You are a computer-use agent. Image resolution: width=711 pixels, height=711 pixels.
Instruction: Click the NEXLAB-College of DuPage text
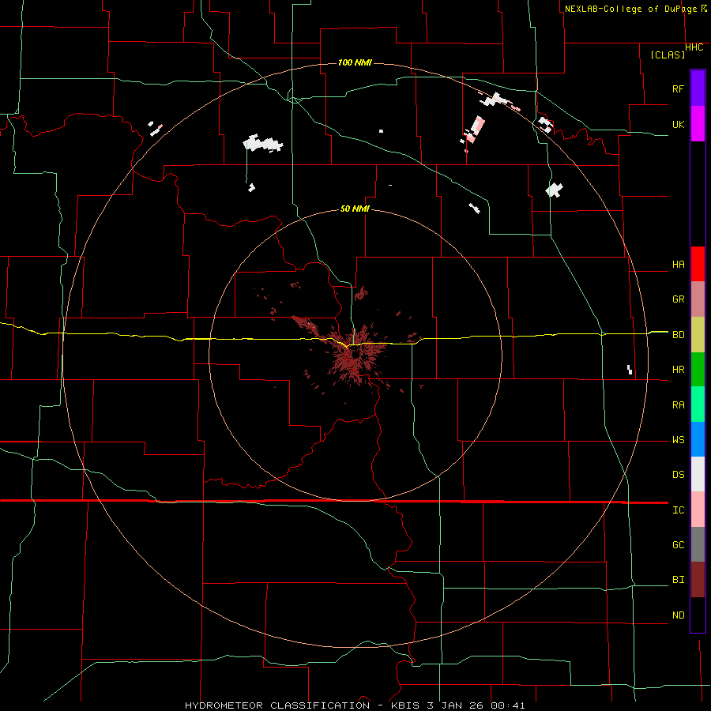(x=632, y=9)
